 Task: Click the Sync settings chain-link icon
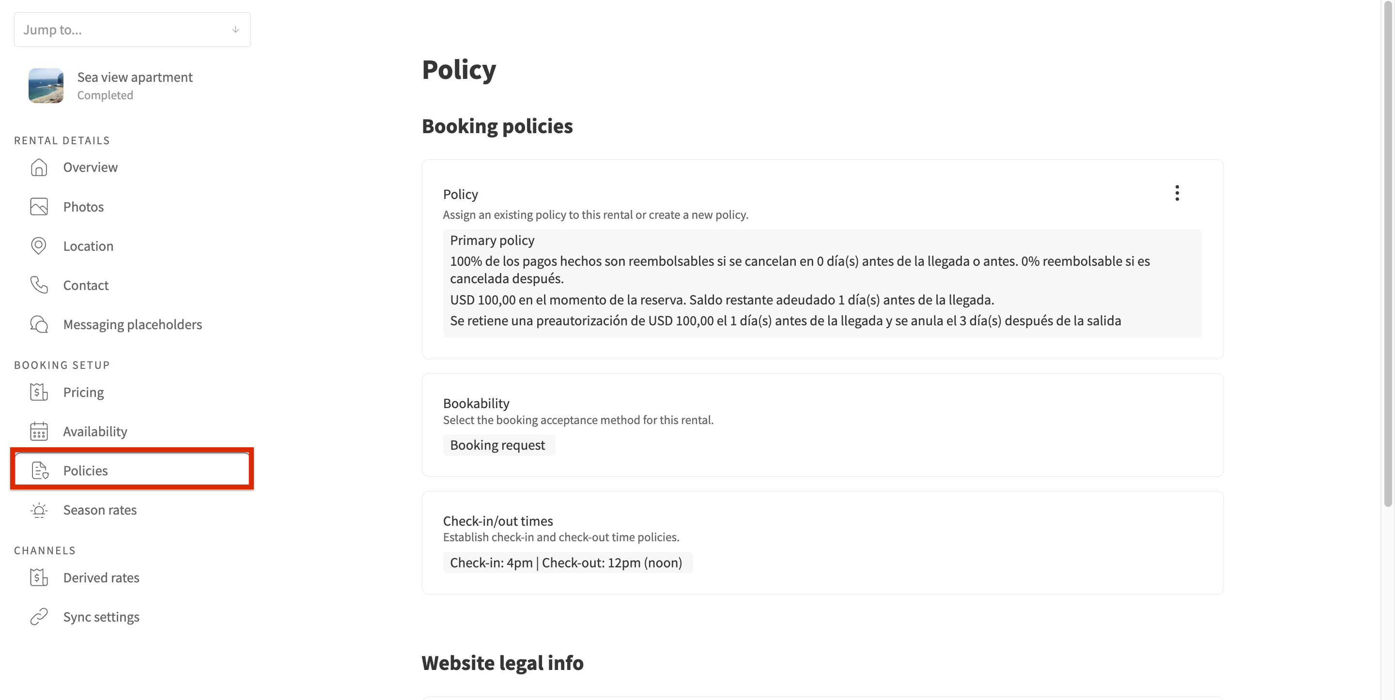coord(39,617)
